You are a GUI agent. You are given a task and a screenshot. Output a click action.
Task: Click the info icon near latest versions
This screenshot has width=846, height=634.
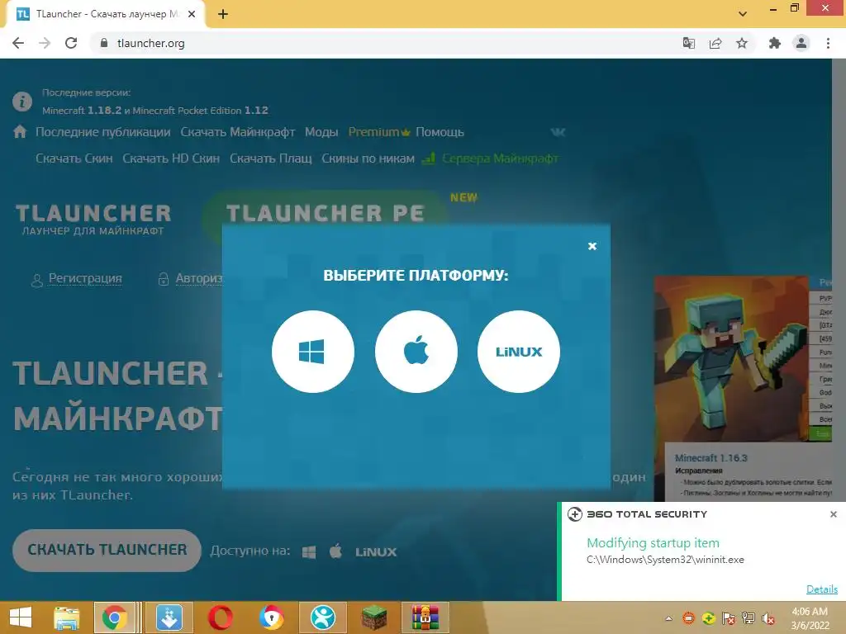click(22, 102)
